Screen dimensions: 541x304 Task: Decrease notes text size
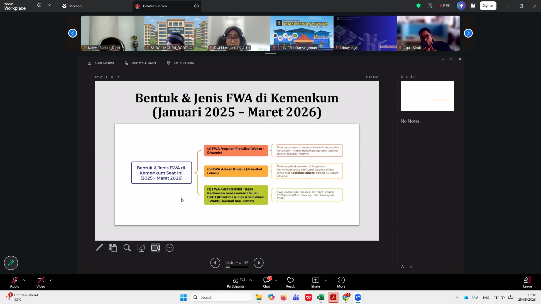coord(411,267)
